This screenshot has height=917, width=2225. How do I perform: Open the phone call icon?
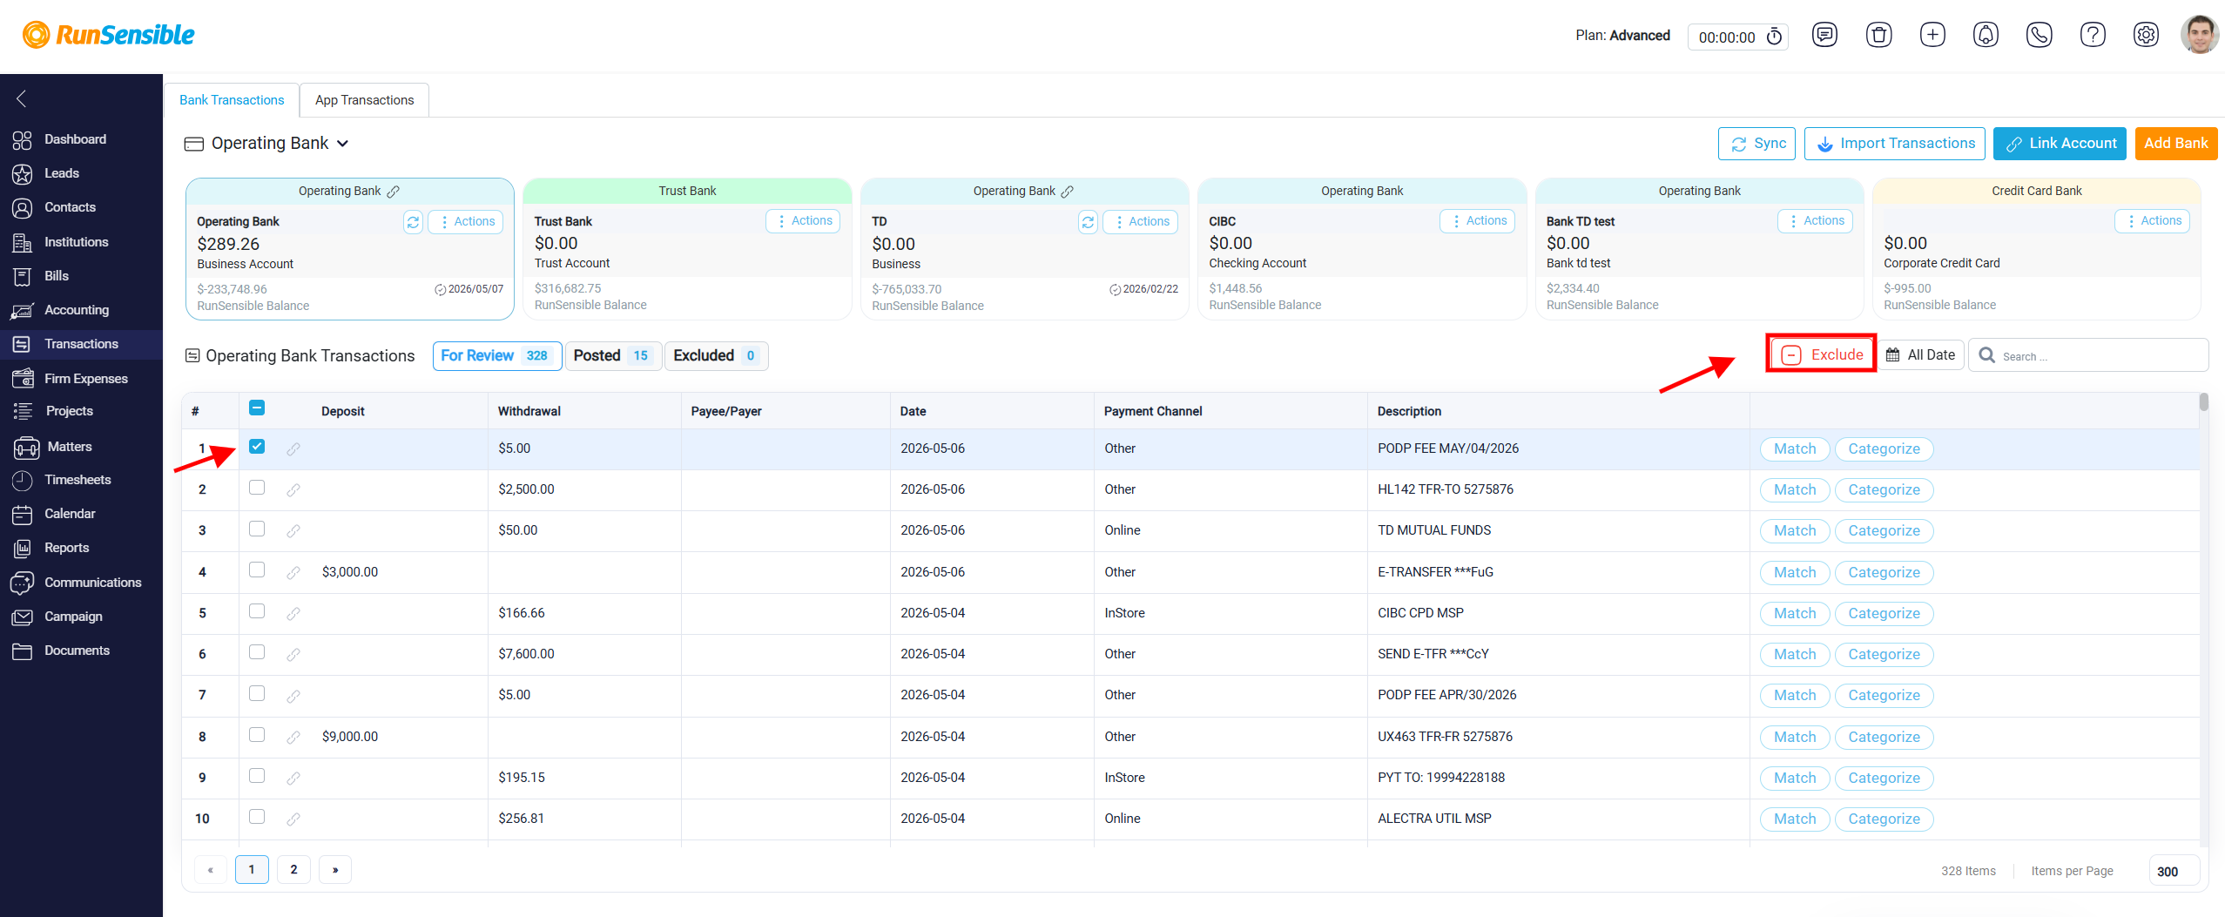coord(2040,35)
